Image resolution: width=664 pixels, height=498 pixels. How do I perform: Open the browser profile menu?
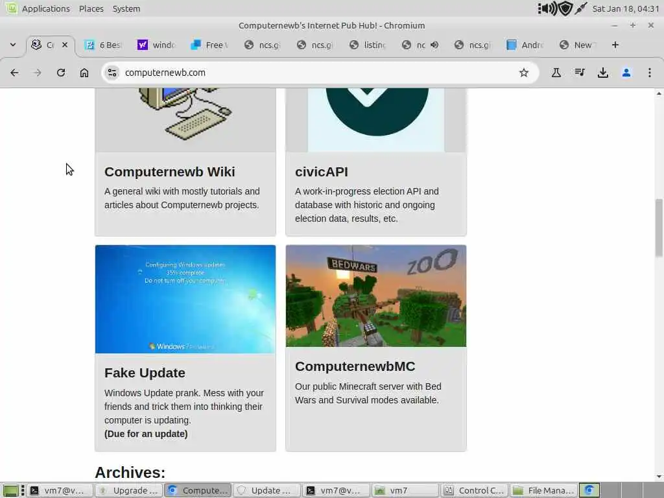[626, 73]
